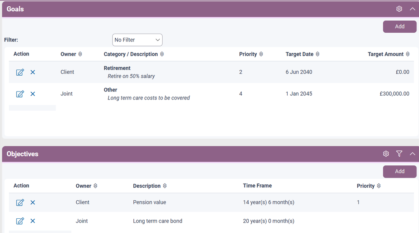Sort goals by Category / Description
Viewport: 419px width, 233px height.
[x=162, y=54]
